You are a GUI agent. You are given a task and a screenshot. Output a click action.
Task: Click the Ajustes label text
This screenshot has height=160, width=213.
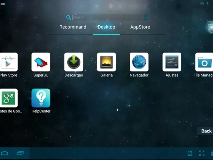click(x=172, y=75)
